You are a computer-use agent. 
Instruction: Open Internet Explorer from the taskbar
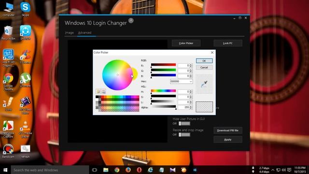pyautogui.click(x=150, y=170)
